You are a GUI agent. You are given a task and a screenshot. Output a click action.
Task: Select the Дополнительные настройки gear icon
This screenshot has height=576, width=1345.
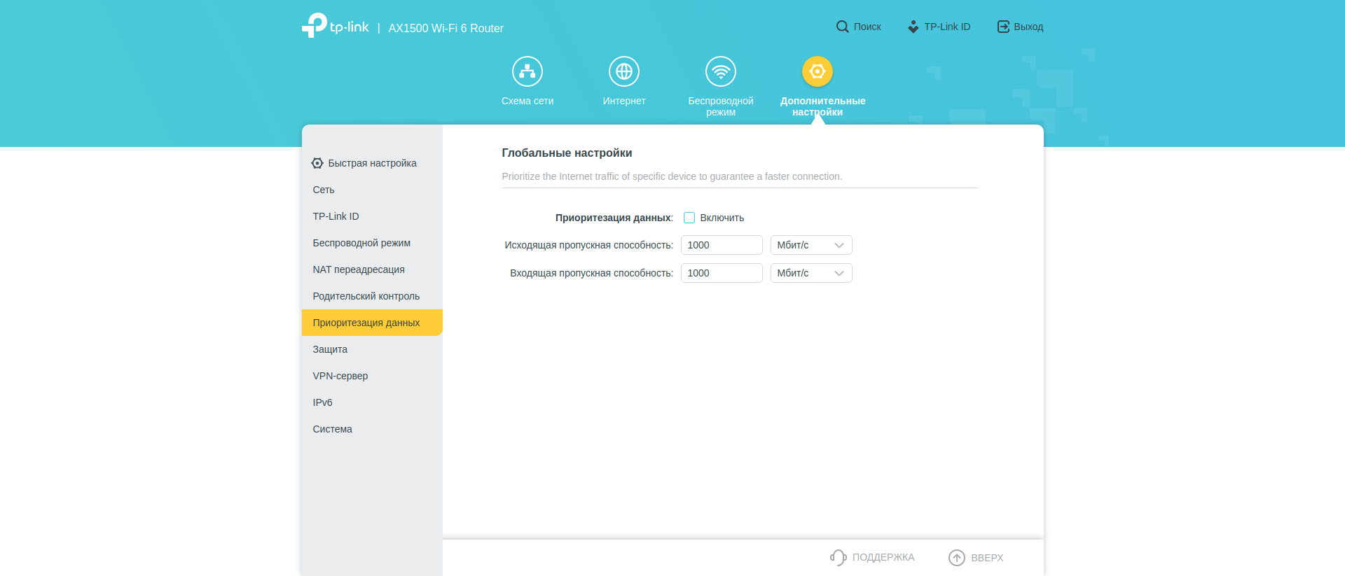817,71
